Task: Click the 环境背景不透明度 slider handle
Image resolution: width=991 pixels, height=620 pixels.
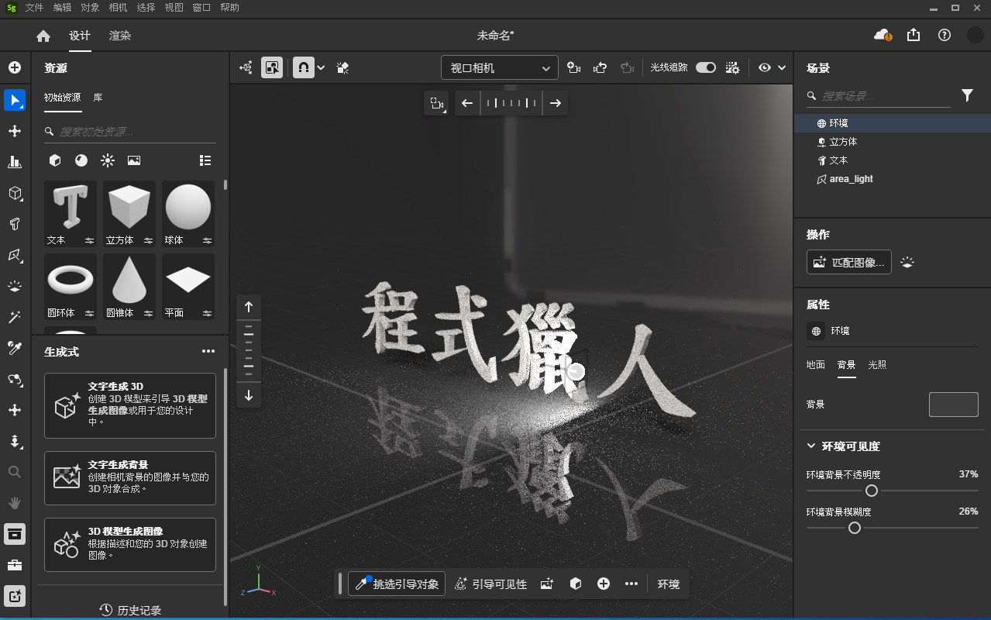Action: coord(872,491)
